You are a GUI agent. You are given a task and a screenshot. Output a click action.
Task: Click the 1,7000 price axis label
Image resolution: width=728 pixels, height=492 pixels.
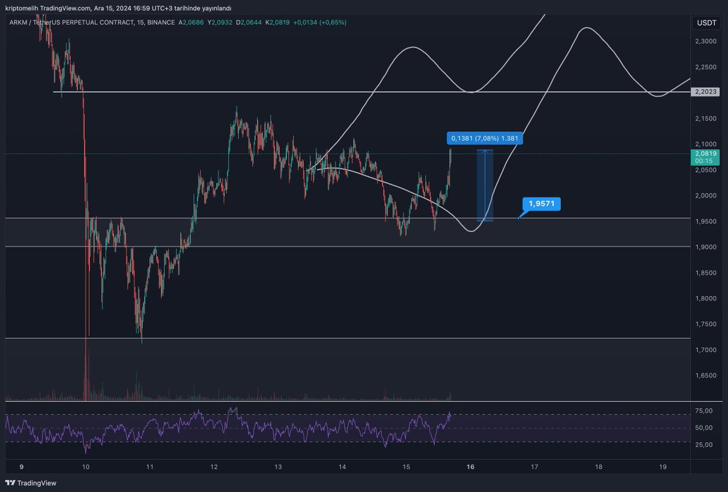click(x=706, y=349)
